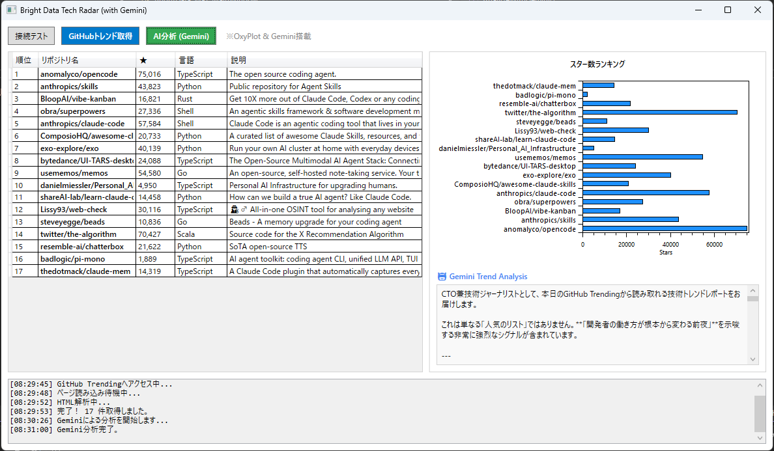This screenshot has height=451, width=774.
Task: Select shareAI-lab/learn-claude repository cell
Action: 87,197
